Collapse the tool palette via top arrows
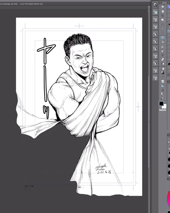The width and height of the screenshot is (170, 213). coord(160,3)
